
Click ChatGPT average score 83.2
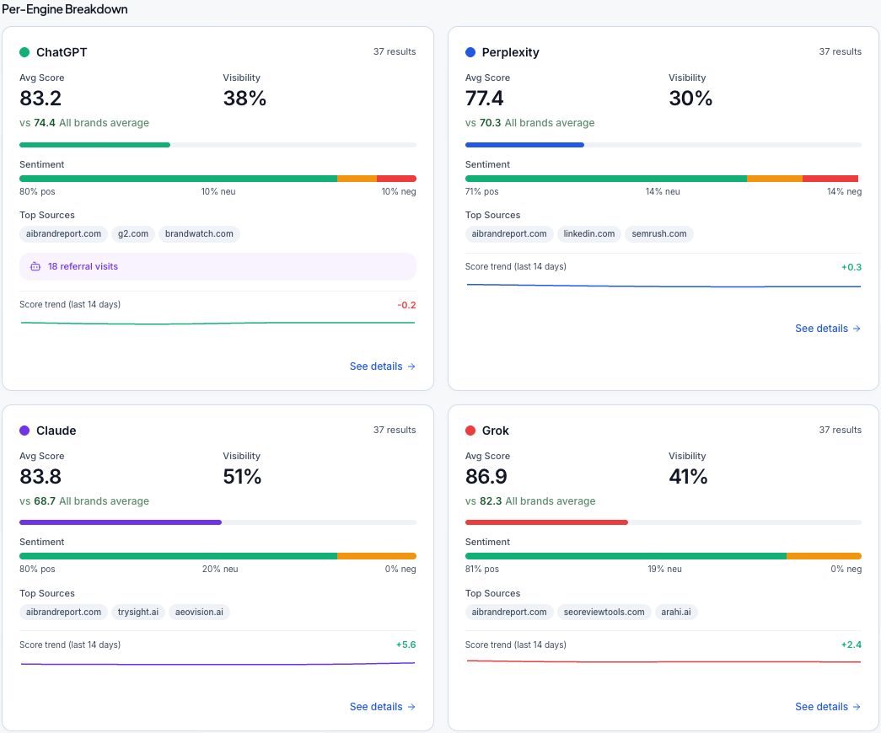coord(40,99)
